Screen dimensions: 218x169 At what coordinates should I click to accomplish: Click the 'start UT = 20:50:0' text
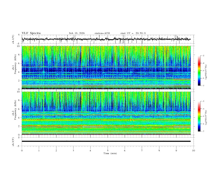(133, 33)
